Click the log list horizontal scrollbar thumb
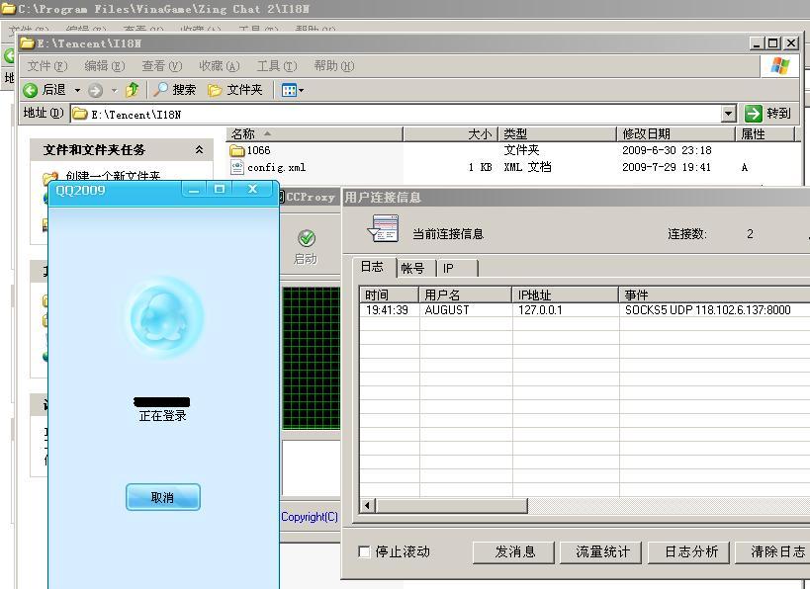Image resolution: width=810 pixels, height=589 pixels. [x=452, y=505]
